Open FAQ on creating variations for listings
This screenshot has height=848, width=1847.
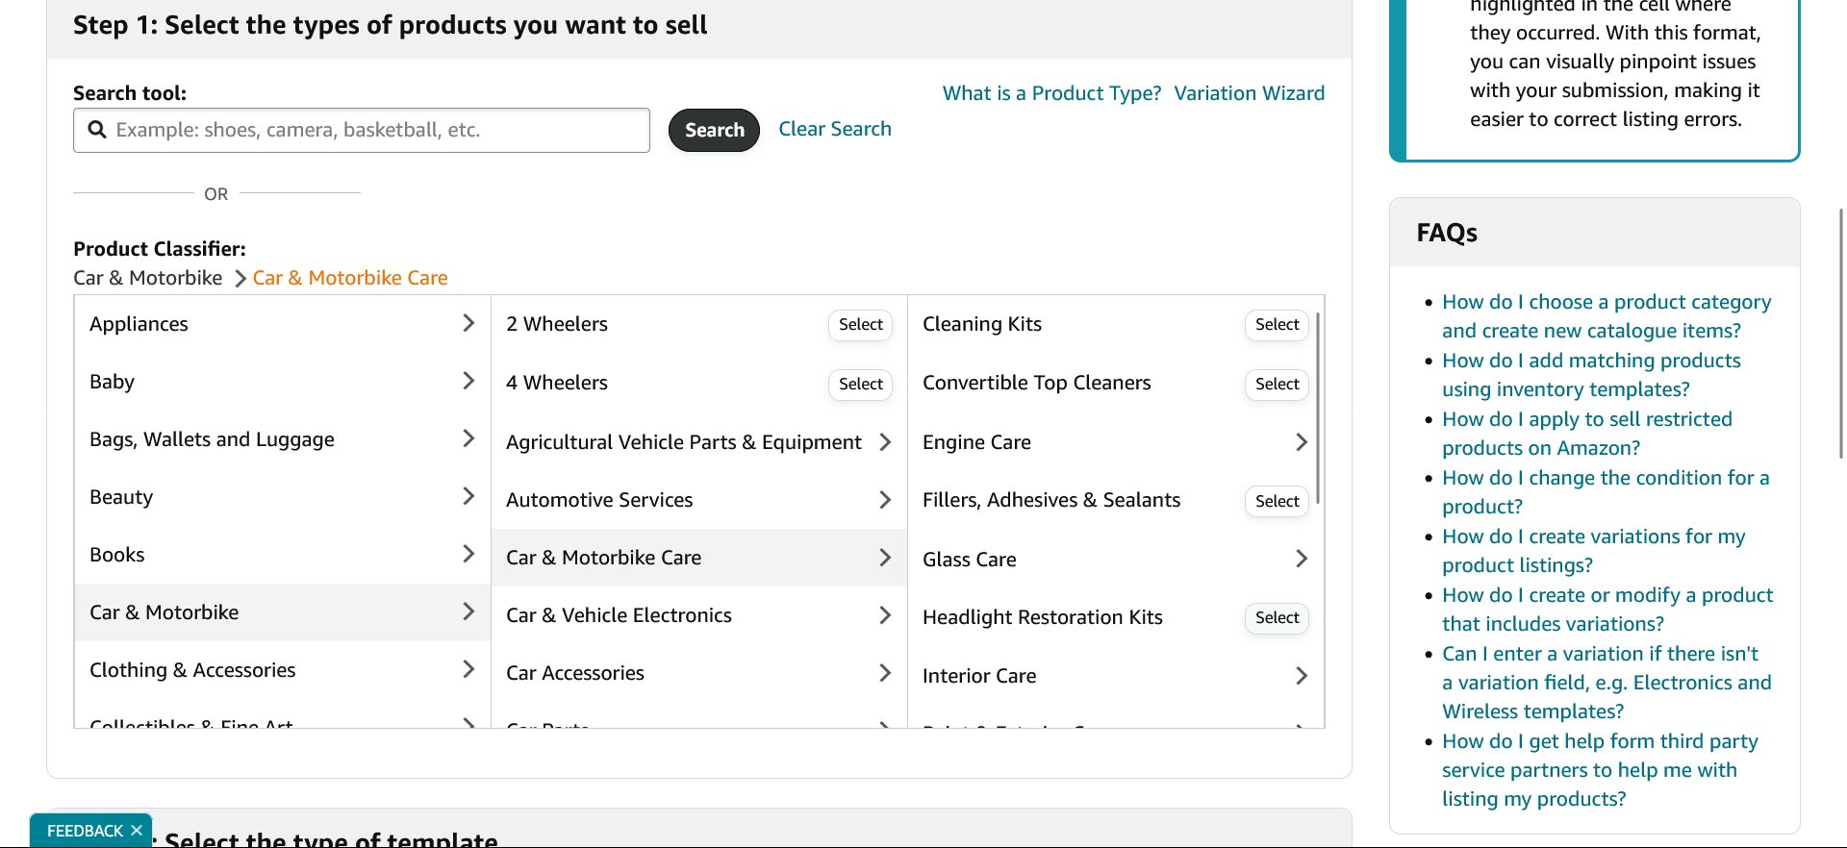click(1593, 551)
